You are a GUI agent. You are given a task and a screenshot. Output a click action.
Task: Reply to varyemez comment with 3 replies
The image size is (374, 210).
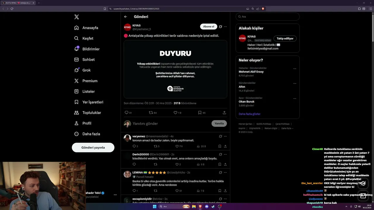point(134,146)
